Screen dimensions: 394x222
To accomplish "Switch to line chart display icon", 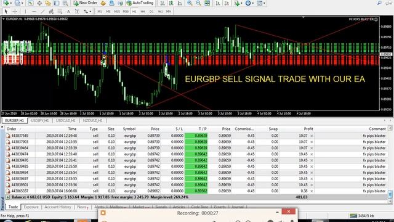I will coord(180,3).
